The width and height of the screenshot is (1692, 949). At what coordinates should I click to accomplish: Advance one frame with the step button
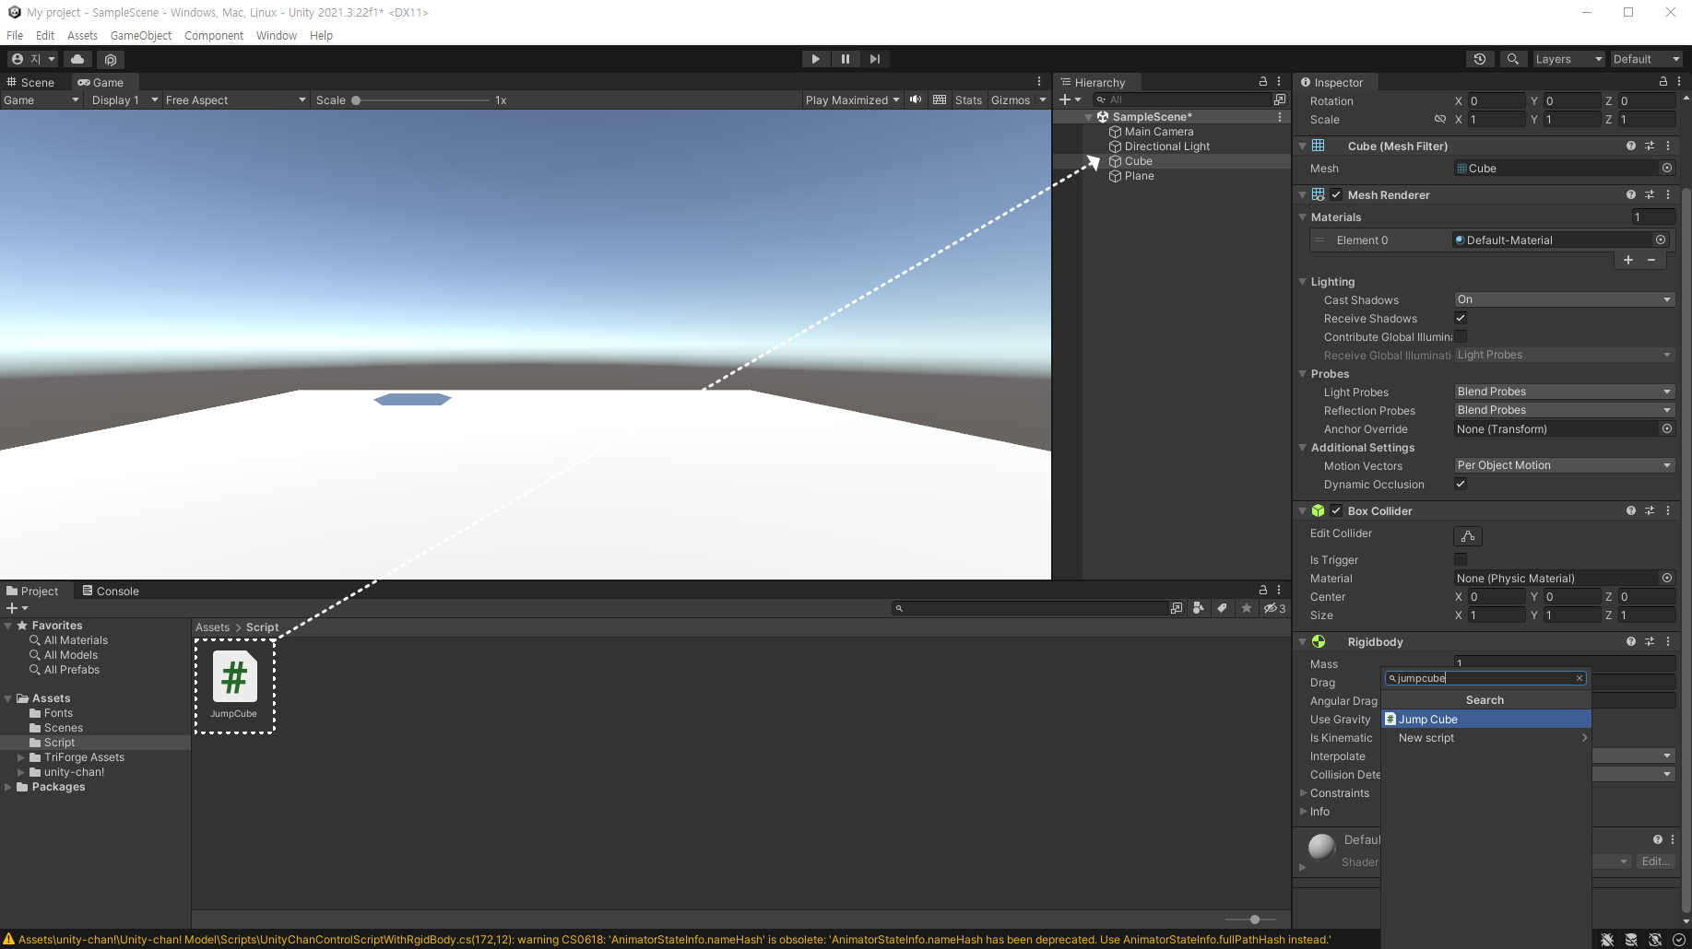(874, 59)
